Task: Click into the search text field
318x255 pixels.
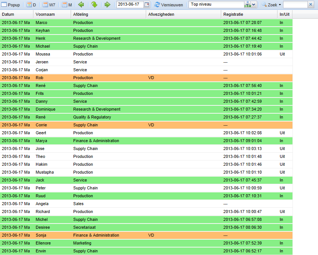Action: pyautogui.click(x=295, y=5)
